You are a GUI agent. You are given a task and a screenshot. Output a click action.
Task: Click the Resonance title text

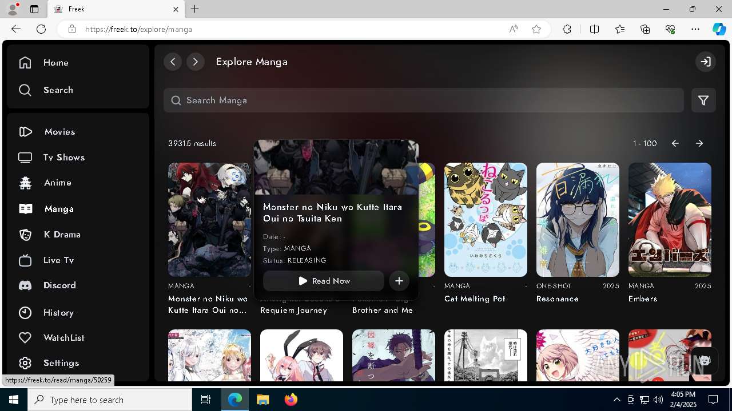558,299
